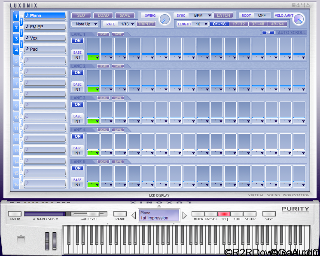This screenshot has width=320, height=256.
Task: Toggle Lane 5 ON button
Action: pyautogui.click(x=78, y=168)
